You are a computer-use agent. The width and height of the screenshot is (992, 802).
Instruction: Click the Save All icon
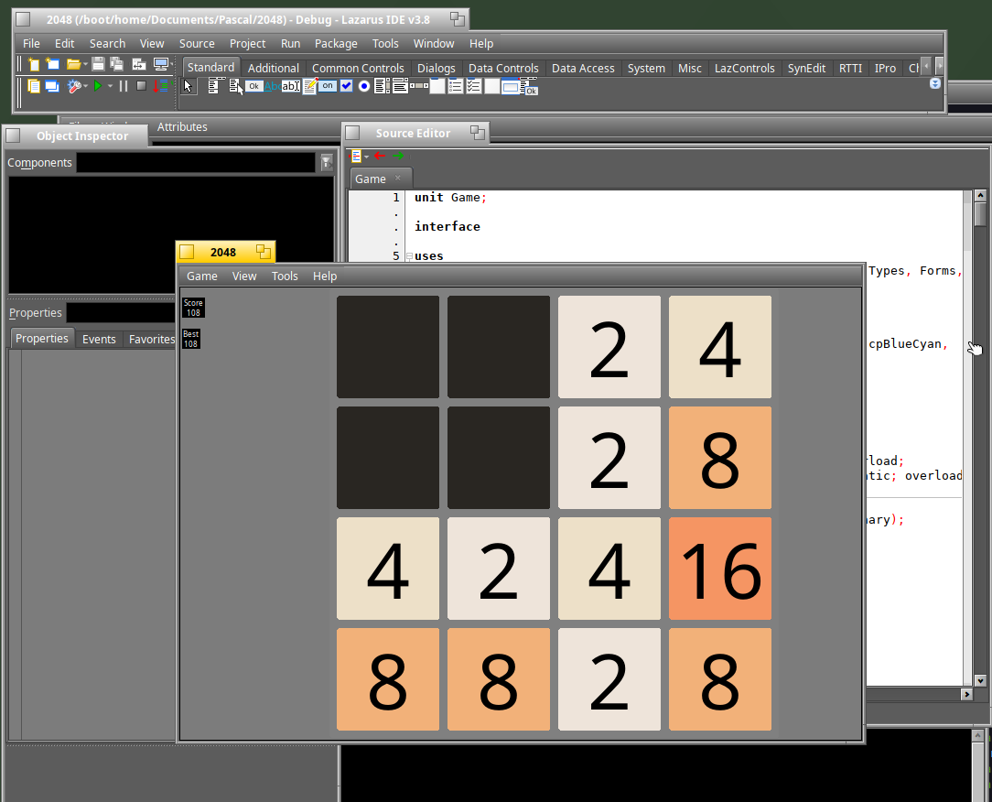(117, 64)
